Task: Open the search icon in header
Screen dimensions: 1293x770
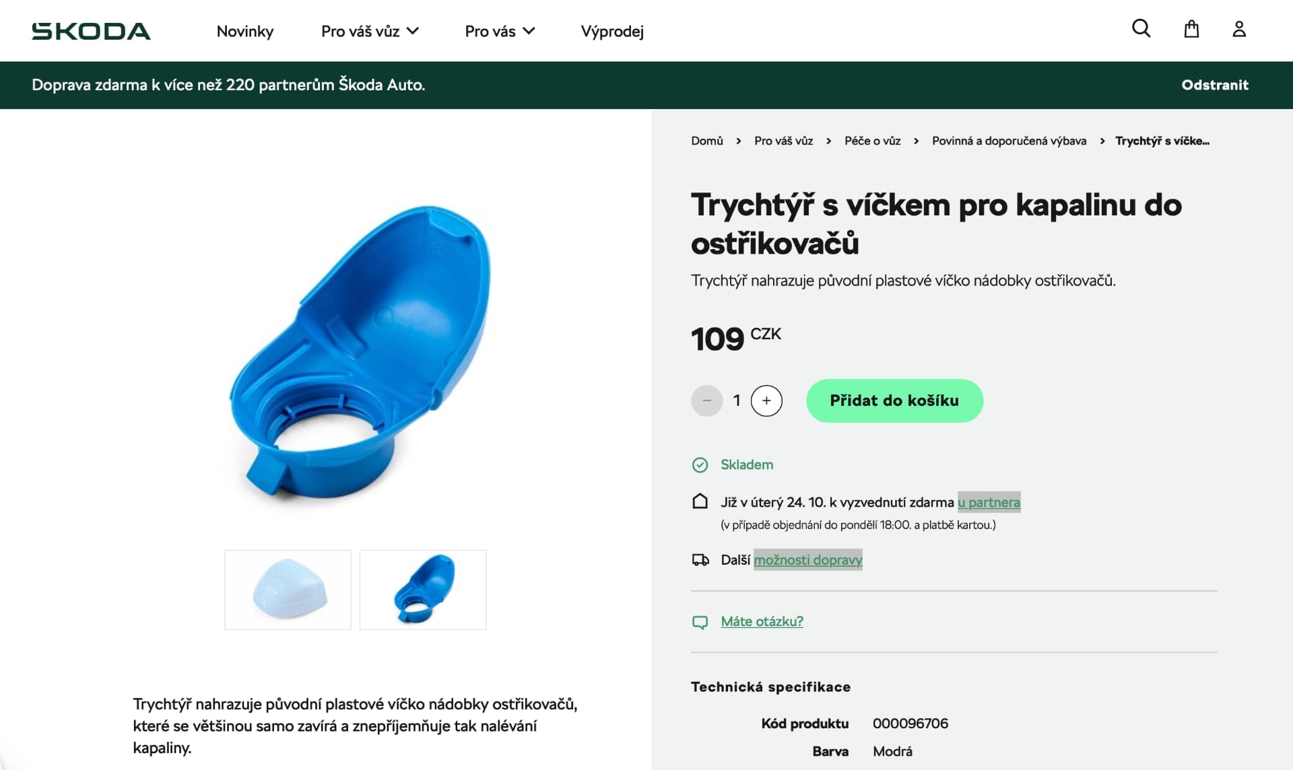Action: click(1141, 29)
